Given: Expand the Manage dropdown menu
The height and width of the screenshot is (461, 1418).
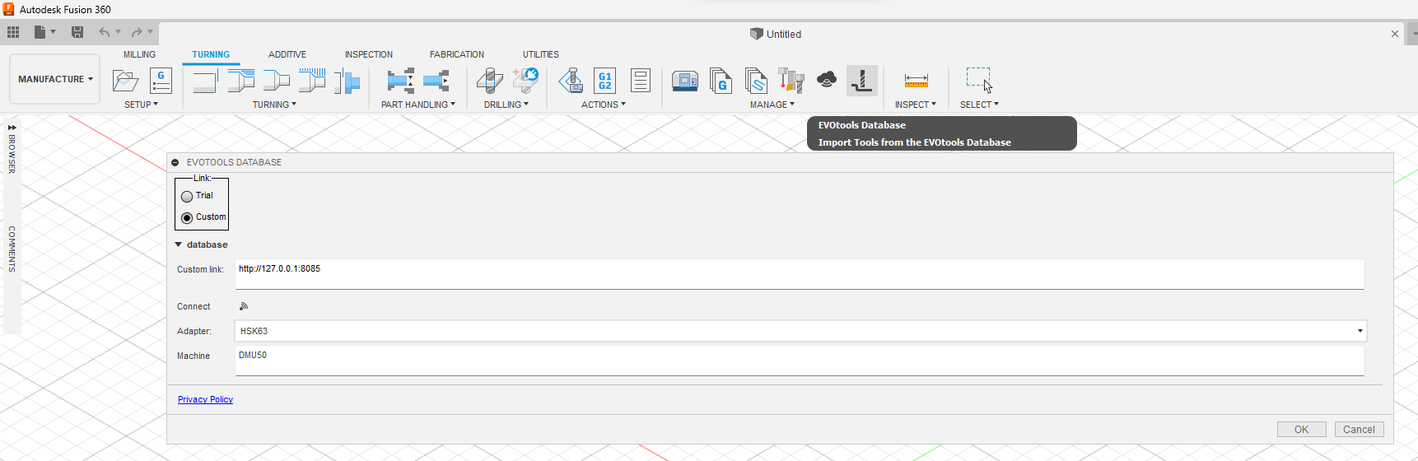Looking at the screenshot, I should pyautogui.click(x=772, y=105).
